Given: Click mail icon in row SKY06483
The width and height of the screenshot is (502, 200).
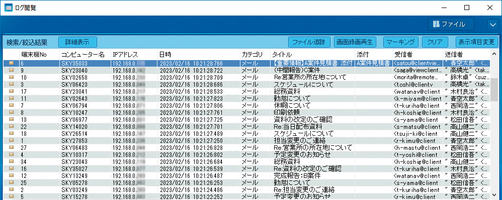Looking at the screenshot, I should pyautogui.click(x=11, y=147).
